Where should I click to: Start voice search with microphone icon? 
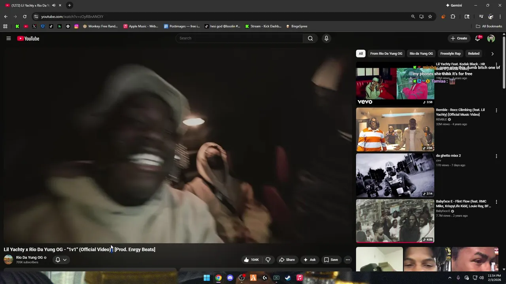click(x=326, y=38)
